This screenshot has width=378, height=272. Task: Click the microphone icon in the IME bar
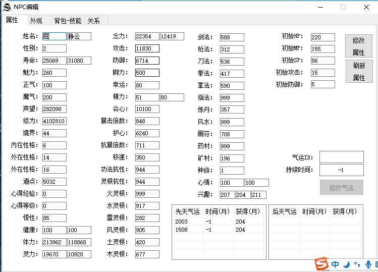tap(368, 264)
